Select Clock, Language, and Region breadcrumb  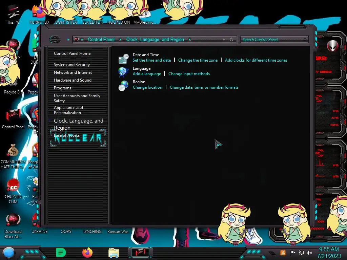pyautogui.click(x=155, y=39)
